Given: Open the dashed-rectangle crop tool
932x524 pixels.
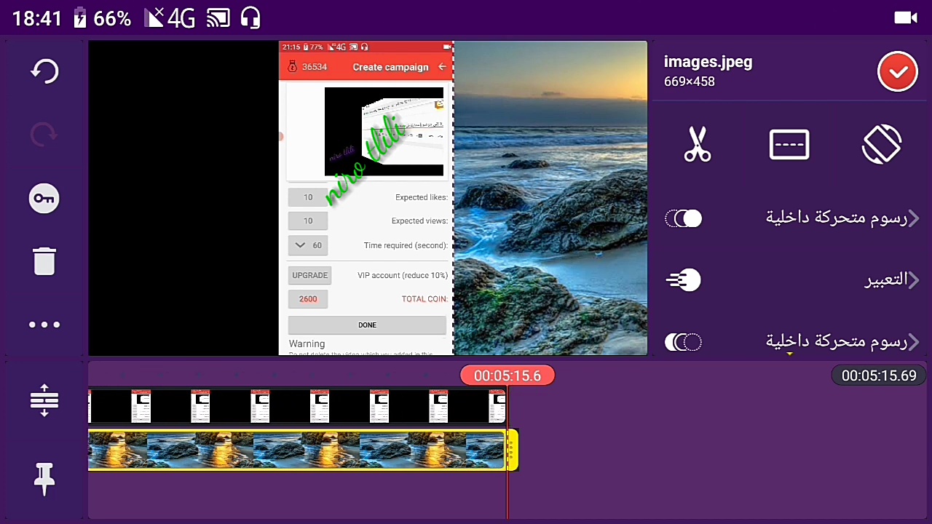Looking at the screenshot, I should tap(789, 144).
